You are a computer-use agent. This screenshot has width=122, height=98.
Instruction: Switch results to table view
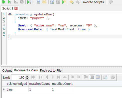pos(92,77)
